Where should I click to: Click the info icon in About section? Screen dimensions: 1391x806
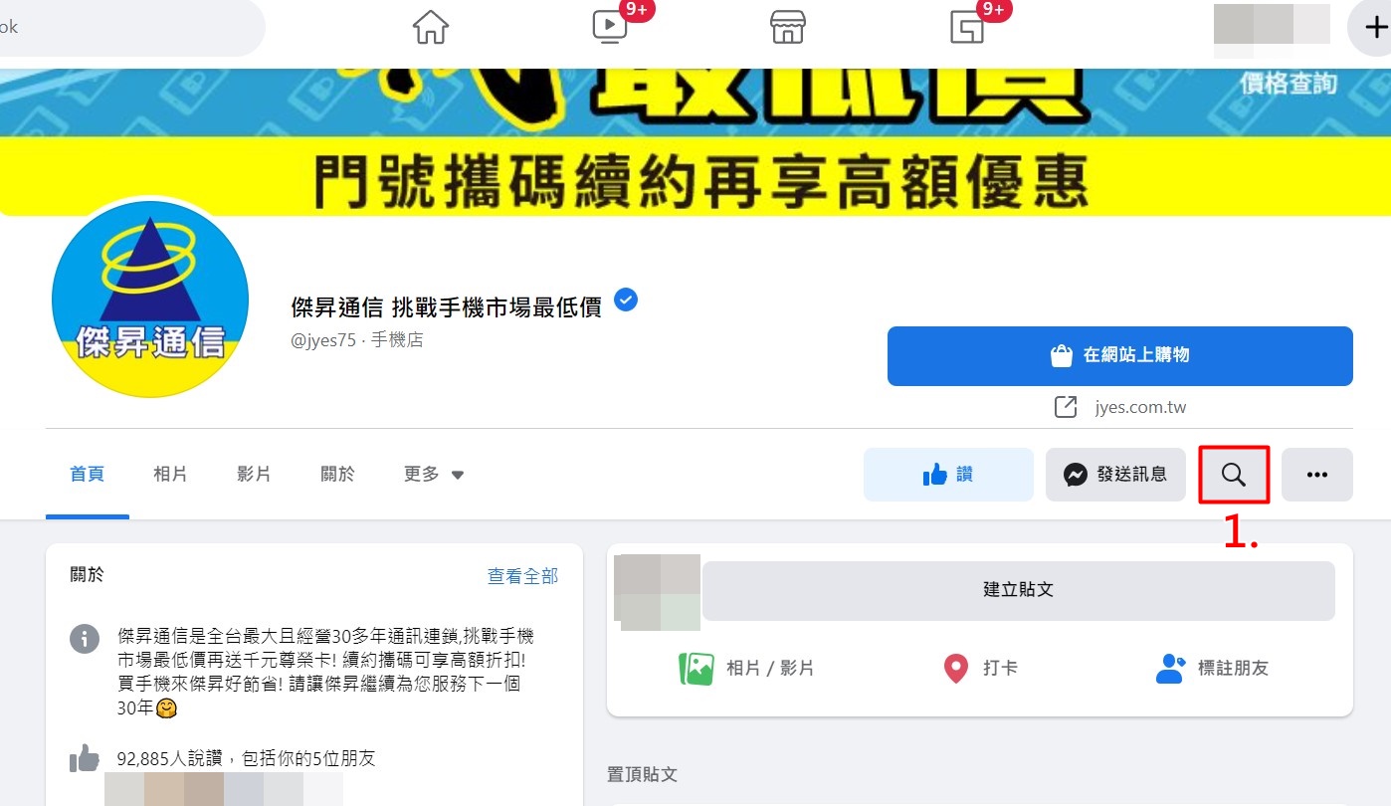point(85,638)
